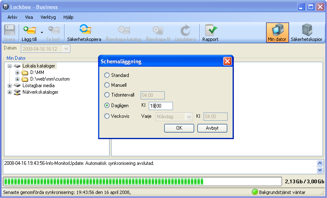Minimize the Lockbee window
327x198 pixels.
(x=301, y=7)
